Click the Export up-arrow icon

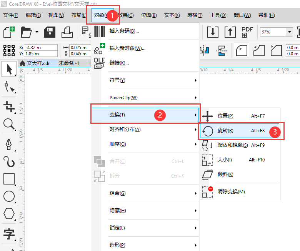click(x=230, y=32)
